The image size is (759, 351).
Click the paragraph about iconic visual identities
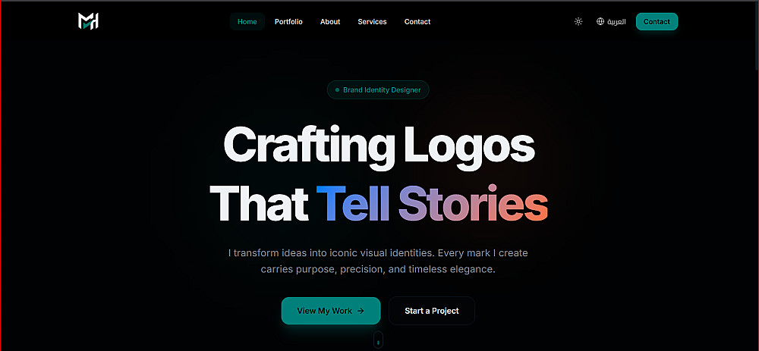click(378, 261)
